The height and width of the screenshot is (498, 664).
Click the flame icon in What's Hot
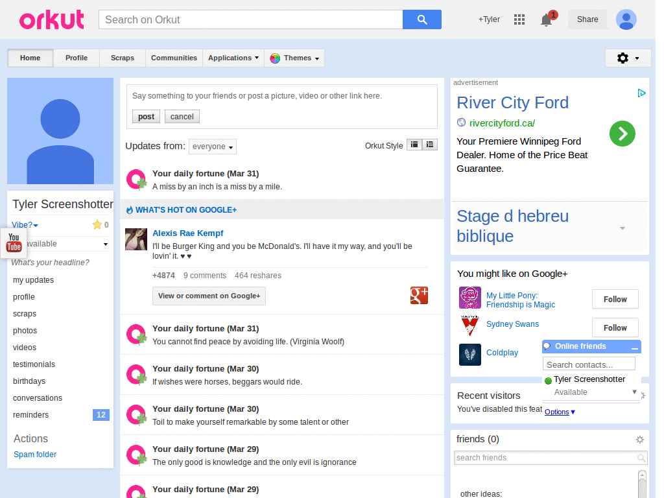point(130,209)
